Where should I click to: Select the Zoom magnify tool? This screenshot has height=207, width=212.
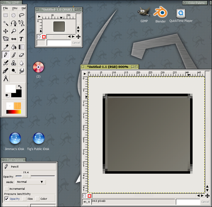[x=14, y=31]
